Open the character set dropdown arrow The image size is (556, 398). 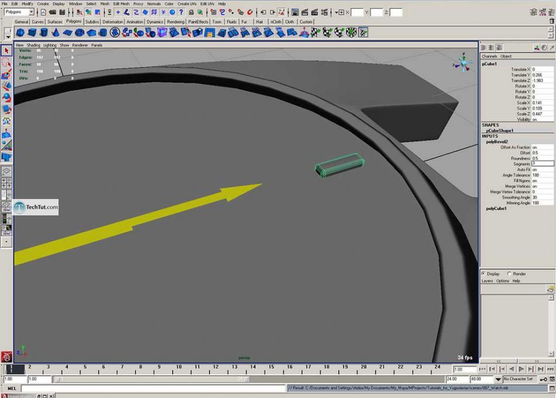point(498,379)
